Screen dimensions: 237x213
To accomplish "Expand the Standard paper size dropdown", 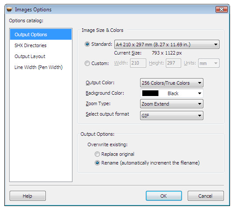I will tap(167, 44).
